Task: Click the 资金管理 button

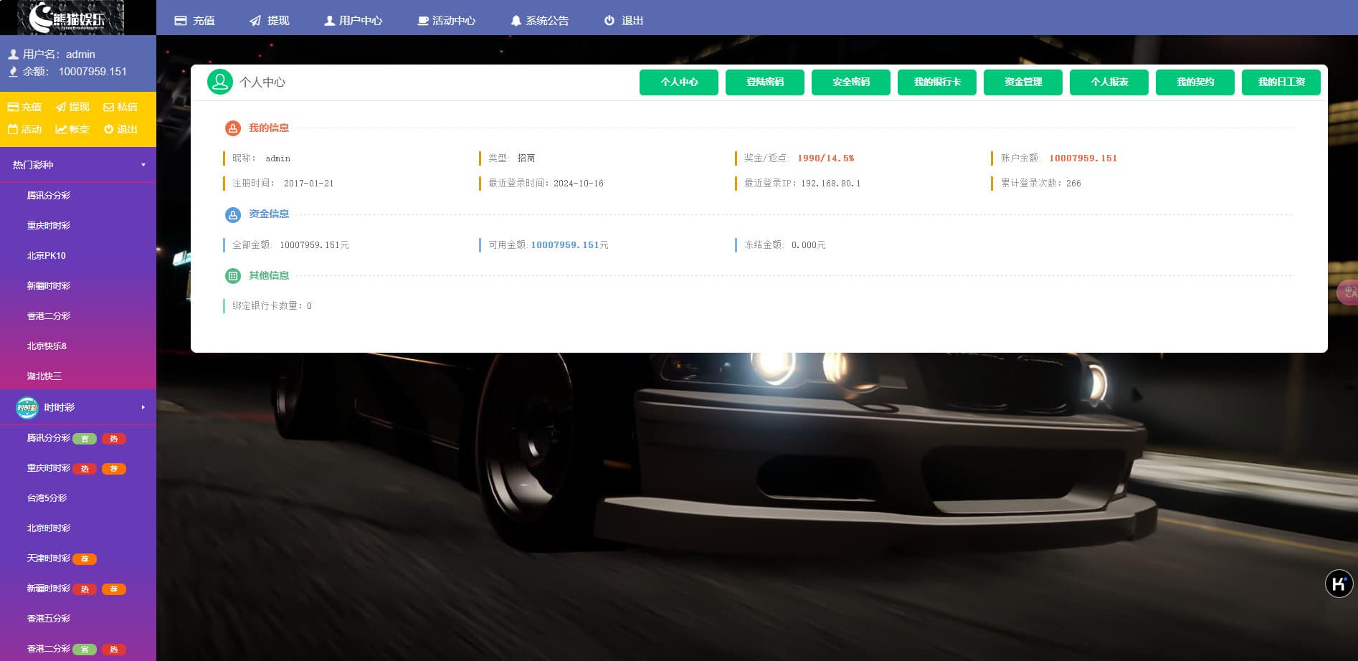Action: [x=1022, y=82]
